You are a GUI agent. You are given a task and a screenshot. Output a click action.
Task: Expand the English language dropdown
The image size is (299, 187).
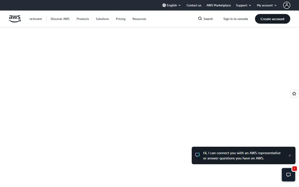(x=171, y=5)
